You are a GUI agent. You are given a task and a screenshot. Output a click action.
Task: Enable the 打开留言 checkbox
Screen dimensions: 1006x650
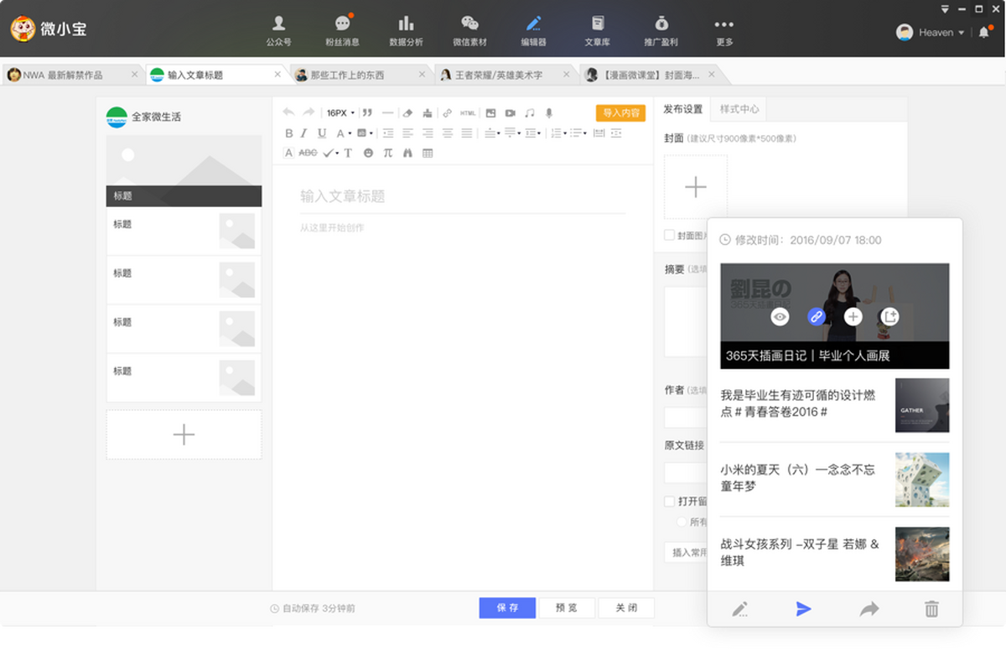pyautogui.click(x=669, y=501)
